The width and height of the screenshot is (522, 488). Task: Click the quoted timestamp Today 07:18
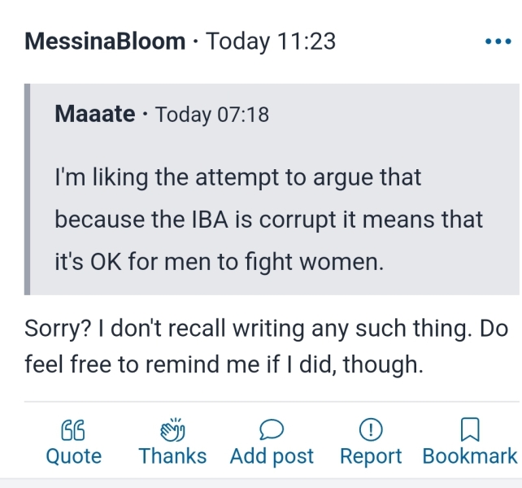pyautogui.click(x=211, y=115)
